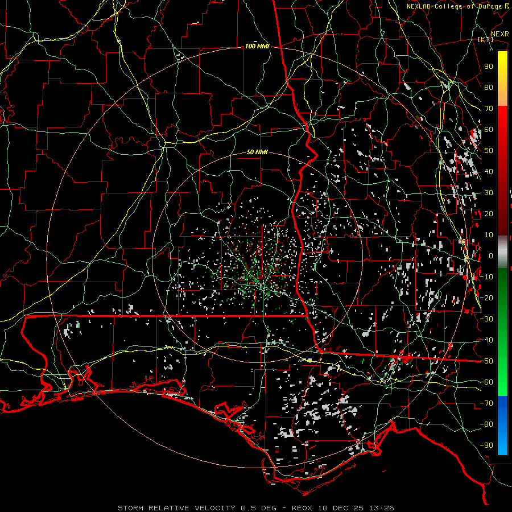This screenshot has height=512, width=512.
Task: Click the 10 DEC 25 date in the caption
Action: tap(341, 508)
